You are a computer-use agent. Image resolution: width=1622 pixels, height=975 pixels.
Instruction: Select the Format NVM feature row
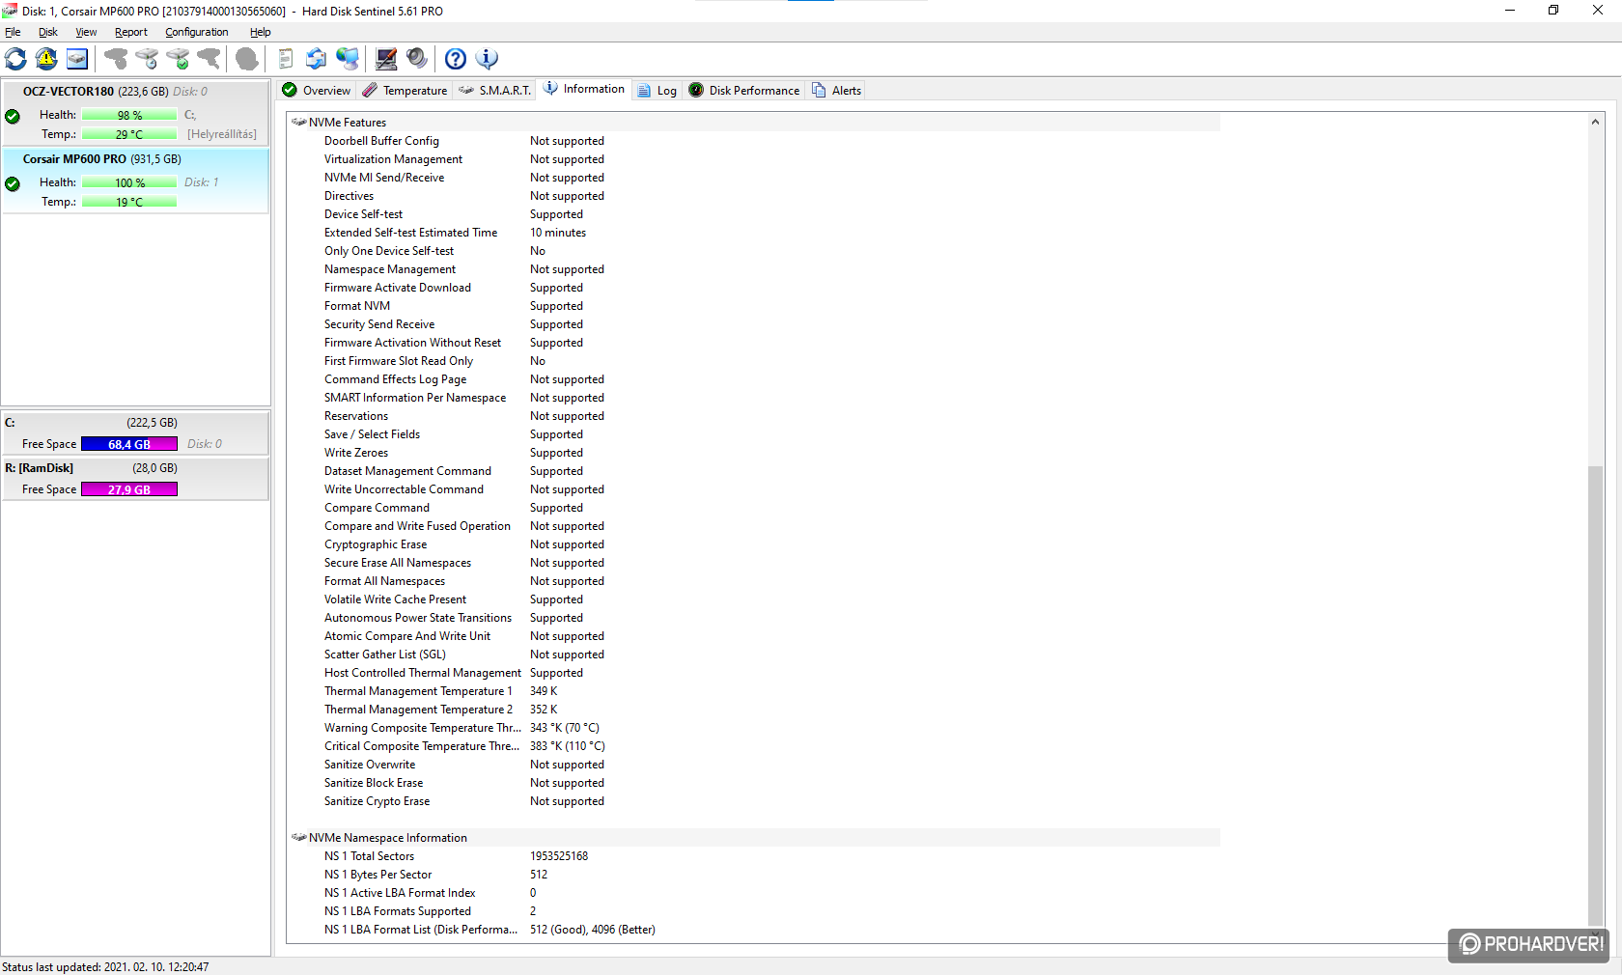point(753,306)
